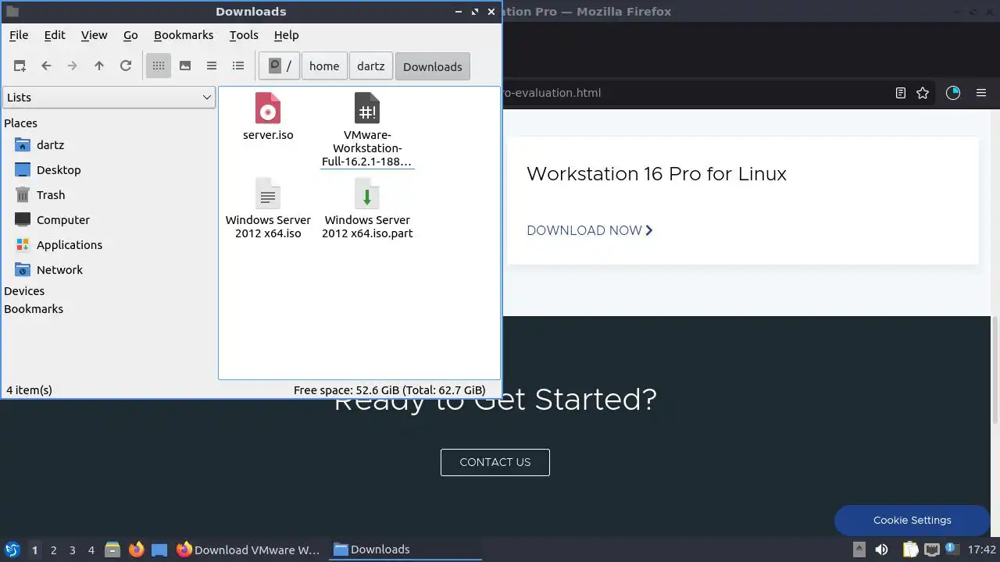Select the Windows Server 2012 x64.iso.part file
The height and width of the screenshot is (562, 1000).
click(x=367, y=208)
